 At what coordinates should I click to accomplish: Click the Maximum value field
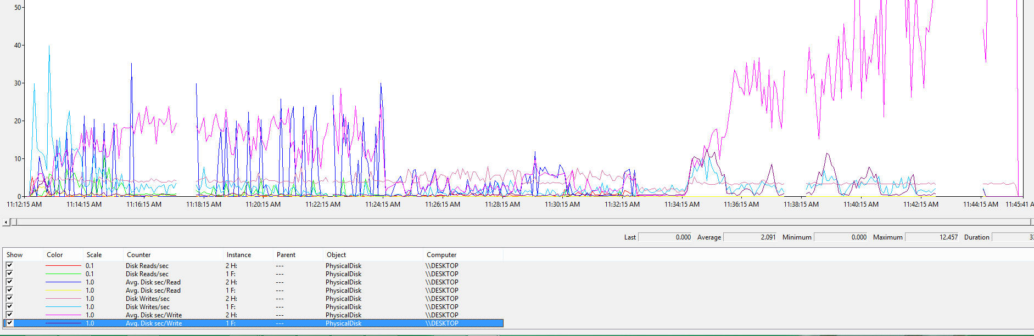point(932,237)
